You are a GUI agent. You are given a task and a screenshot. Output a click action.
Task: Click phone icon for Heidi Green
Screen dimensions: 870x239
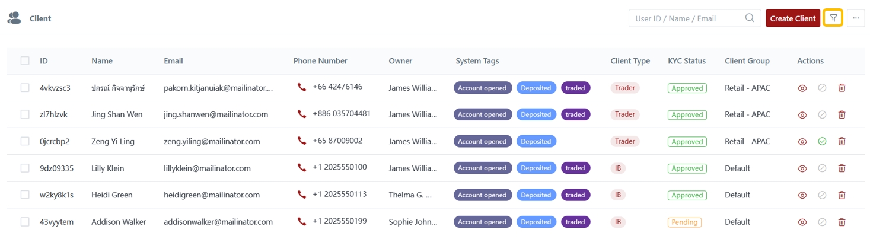(302, 195)
